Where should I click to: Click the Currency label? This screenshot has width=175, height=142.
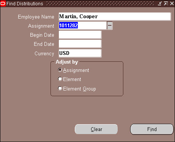click(44, 54)
